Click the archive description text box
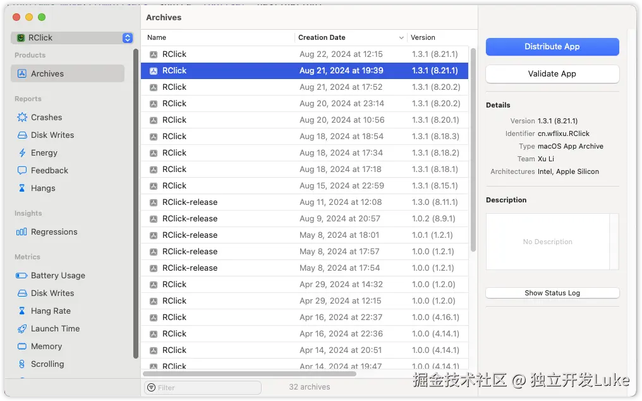The width and height of the screenshot is (642, 401). click(547, 242)
